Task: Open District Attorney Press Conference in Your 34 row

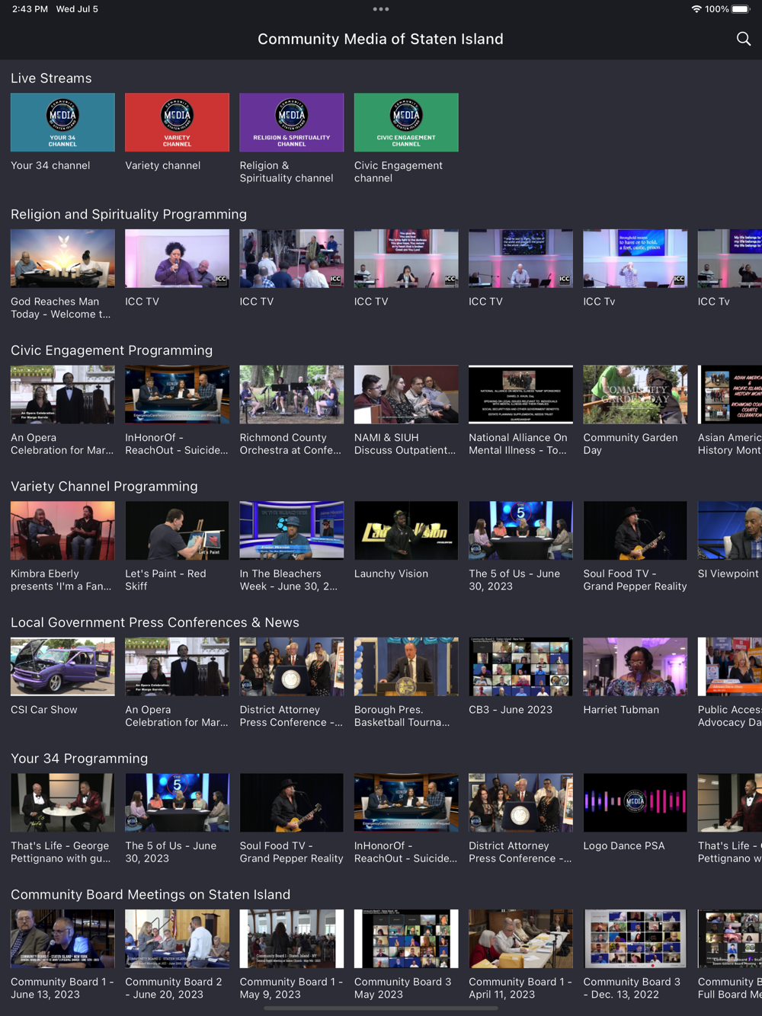Action: pyautogui.click(x=520, y=803)
